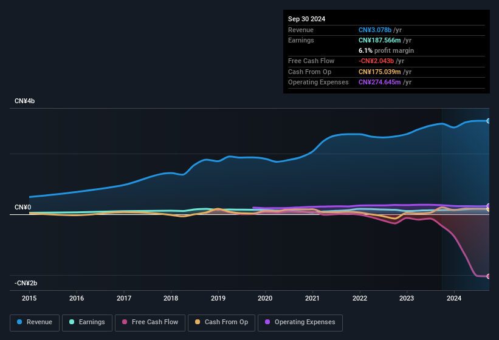Click the teal Earnings legend dot
499x340 pixels.
pyautogui.click(x=72, y=322)
